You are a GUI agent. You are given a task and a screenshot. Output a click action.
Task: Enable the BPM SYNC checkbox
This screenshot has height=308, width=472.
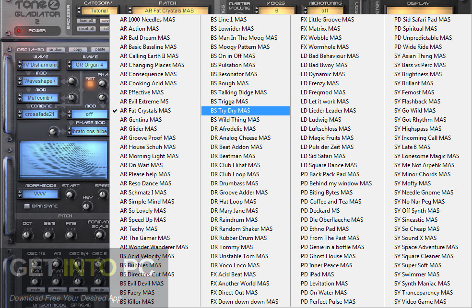click(27, 206)
